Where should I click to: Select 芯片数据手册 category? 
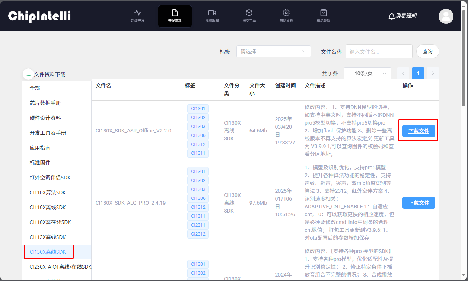point(57,103)
